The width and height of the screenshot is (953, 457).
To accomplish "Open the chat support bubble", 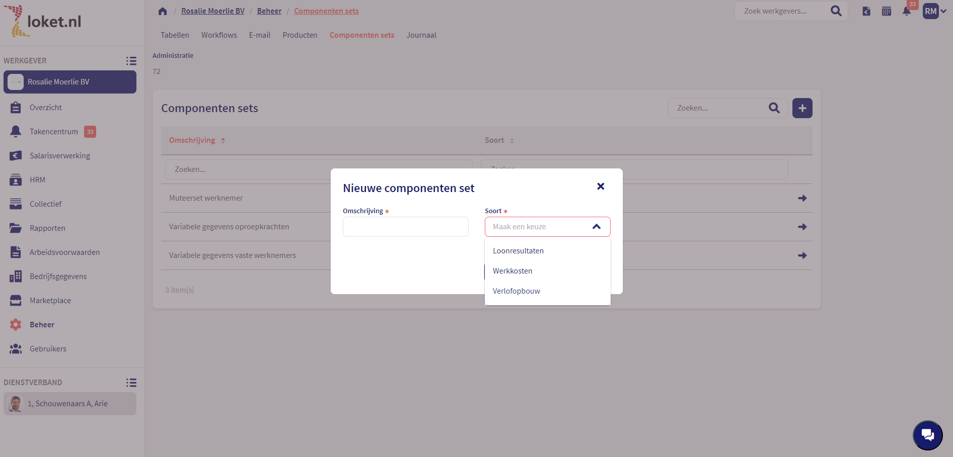I will [x=927, y=435].
